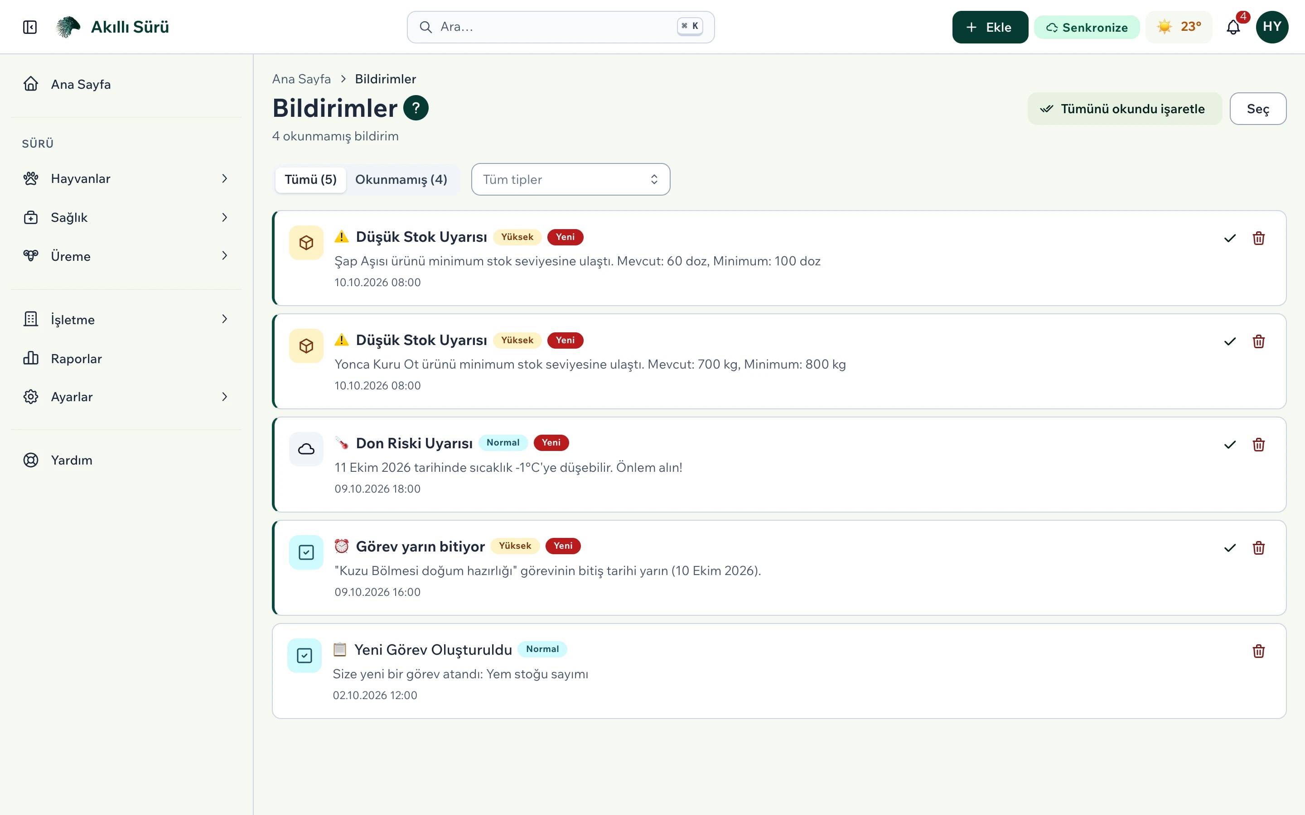Open Raporlar from the sidebar
Screen dimensions: 1305x815
(x=126, y=359)
